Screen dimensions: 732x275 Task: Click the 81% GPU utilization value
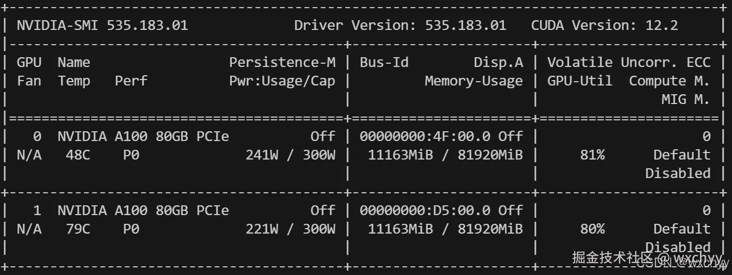(592, 155)
